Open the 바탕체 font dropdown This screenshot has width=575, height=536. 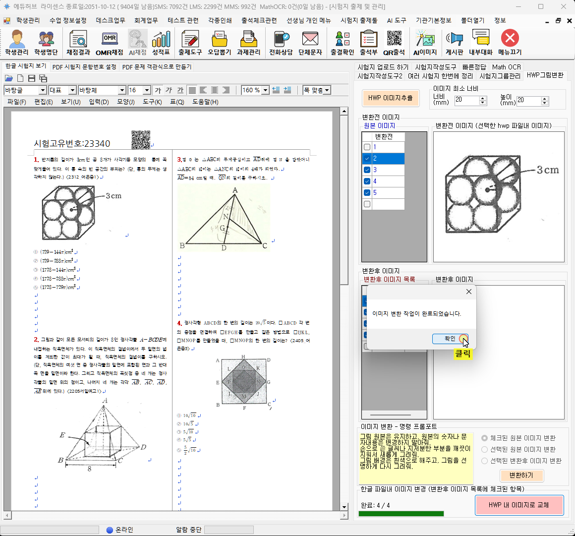click(x=122, y=90)
